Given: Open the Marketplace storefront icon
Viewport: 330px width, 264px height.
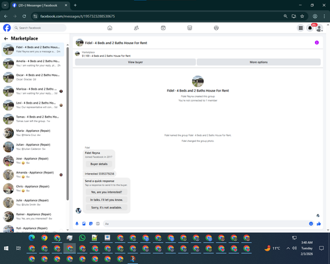Looking at the screenshot, I should pos(189,28).
